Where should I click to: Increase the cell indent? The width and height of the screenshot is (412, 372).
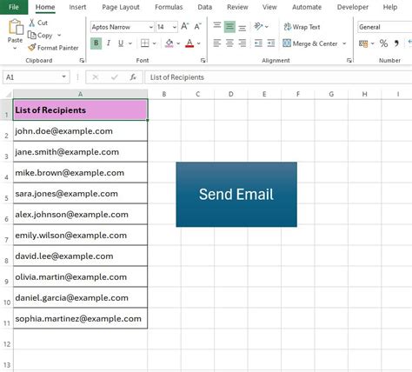pyautogui.click(x=271, y=43)
